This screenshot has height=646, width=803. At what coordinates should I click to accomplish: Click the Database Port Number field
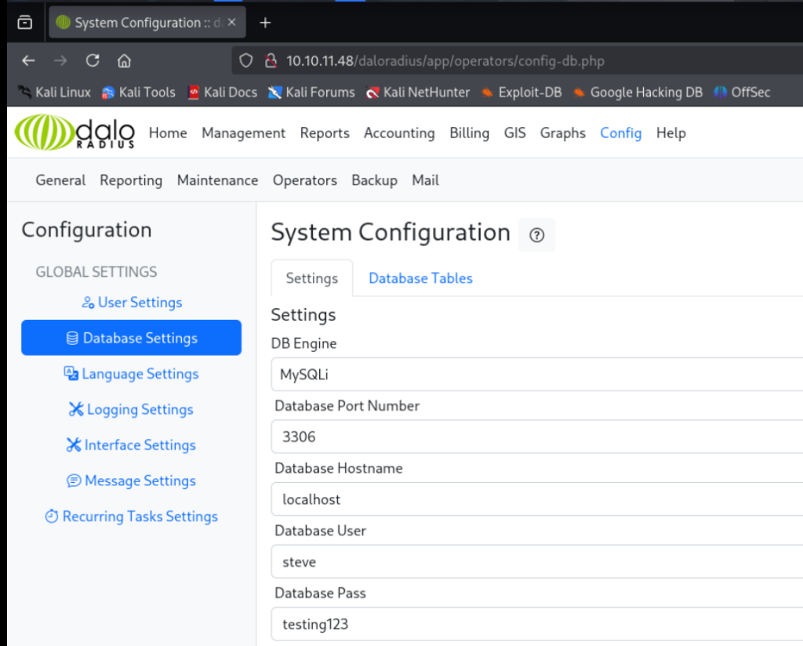536,437
